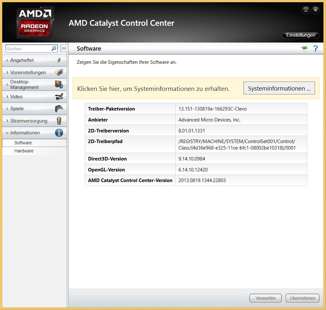326x310 pixels.
Task: Click the Desktop-Management monitor icon
Action: [x=59, y=84]
